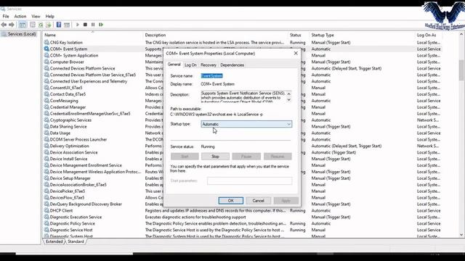Image resolution: width=465 pixels, height=261 pixels.
Task: Click the gear icon beside Credential Manager
Action: tap(46, 107)
